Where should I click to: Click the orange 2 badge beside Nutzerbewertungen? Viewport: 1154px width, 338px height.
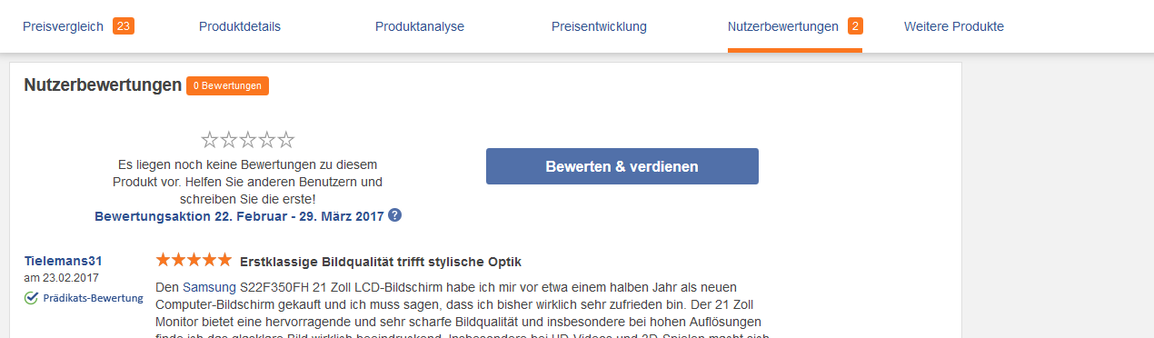(855, 25)
